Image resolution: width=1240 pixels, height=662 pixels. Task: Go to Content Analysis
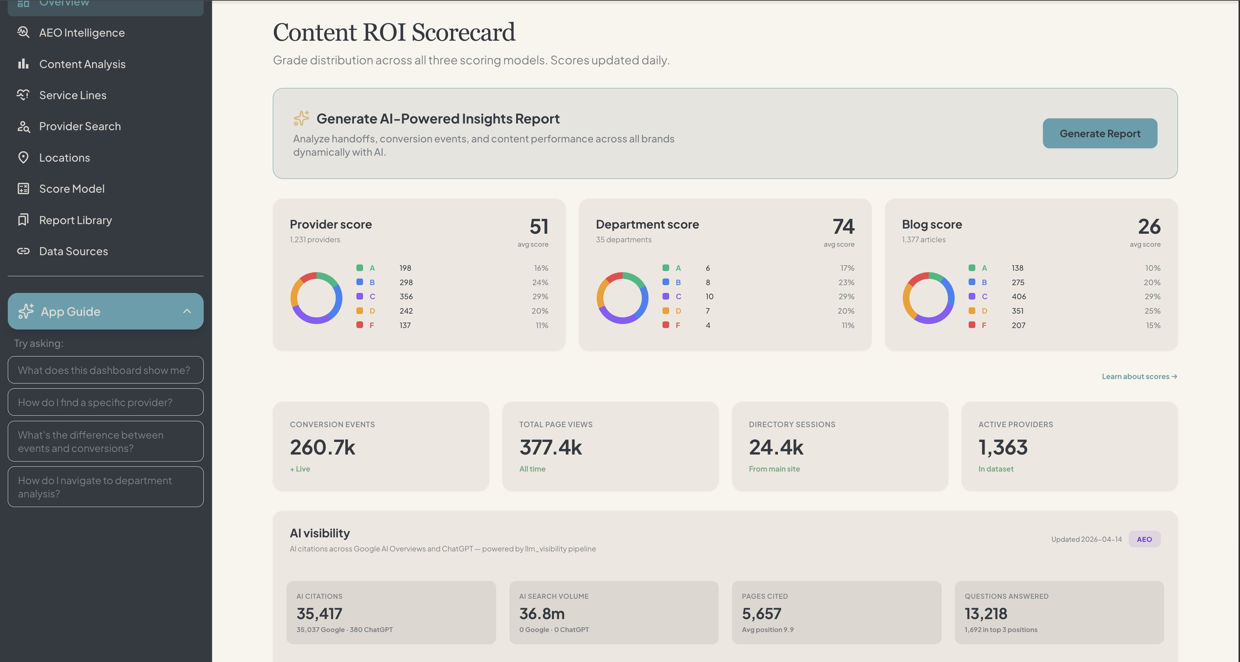105,64
